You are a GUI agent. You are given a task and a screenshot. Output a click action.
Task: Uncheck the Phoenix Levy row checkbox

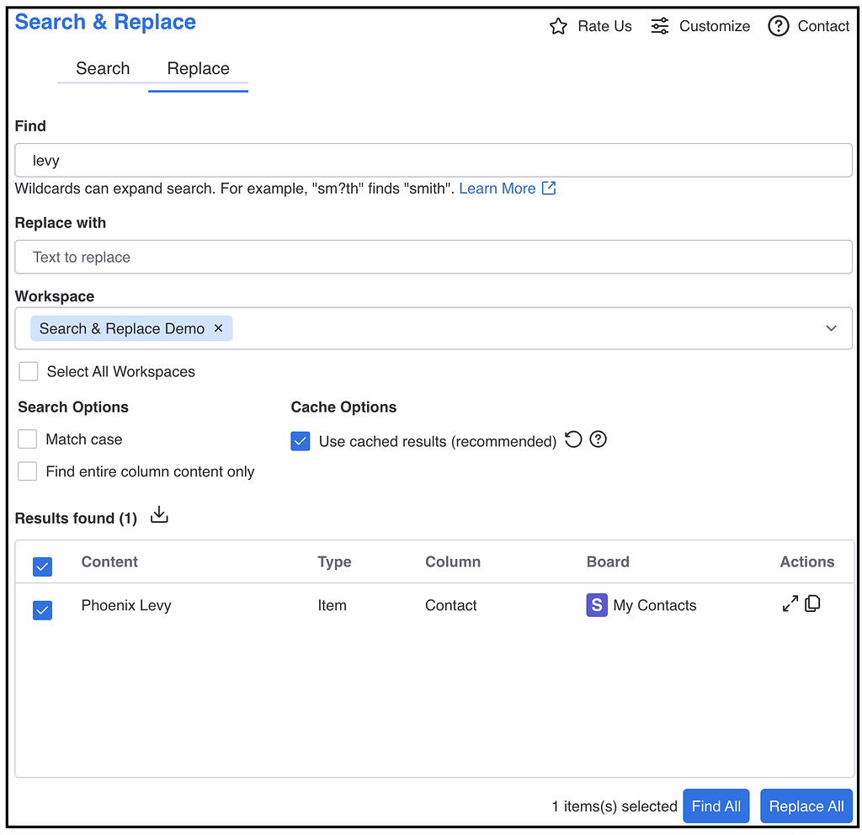(x=42, y=610)
